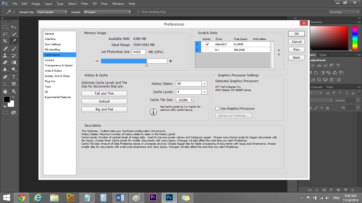Click the OK button
362x203 pixels.
[x=297, y=34]
